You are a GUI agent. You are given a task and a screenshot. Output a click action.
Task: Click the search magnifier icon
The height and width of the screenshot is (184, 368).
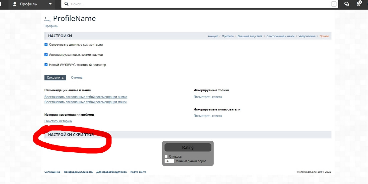point(66,4)
